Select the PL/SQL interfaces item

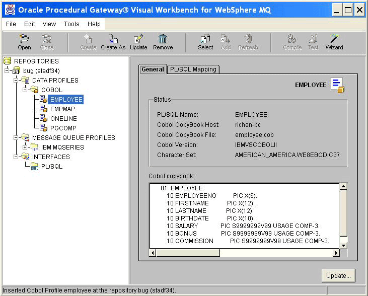tap(51, 166)
